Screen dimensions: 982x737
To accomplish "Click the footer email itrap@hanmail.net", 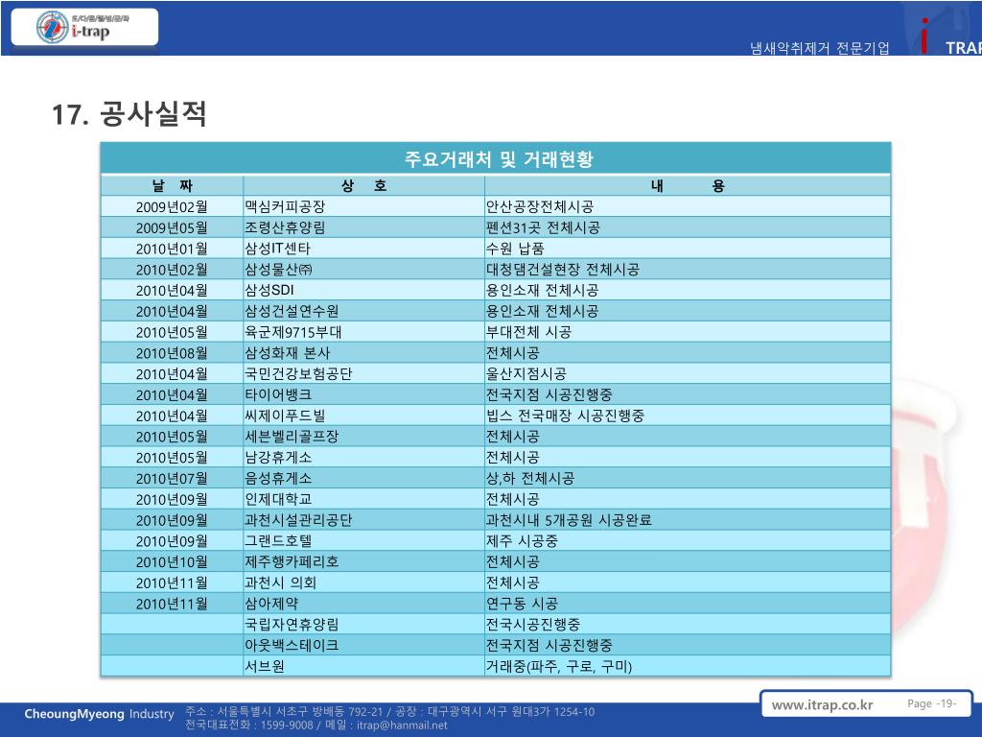I will coord(402,725).
